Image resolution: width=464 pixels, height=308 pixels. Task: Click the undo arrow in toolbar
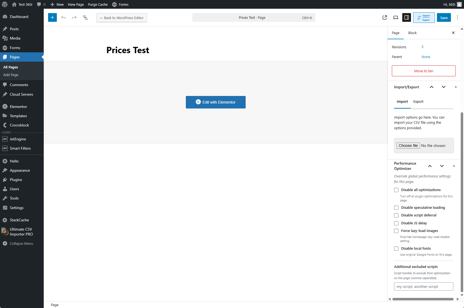[x=63, y=17]
